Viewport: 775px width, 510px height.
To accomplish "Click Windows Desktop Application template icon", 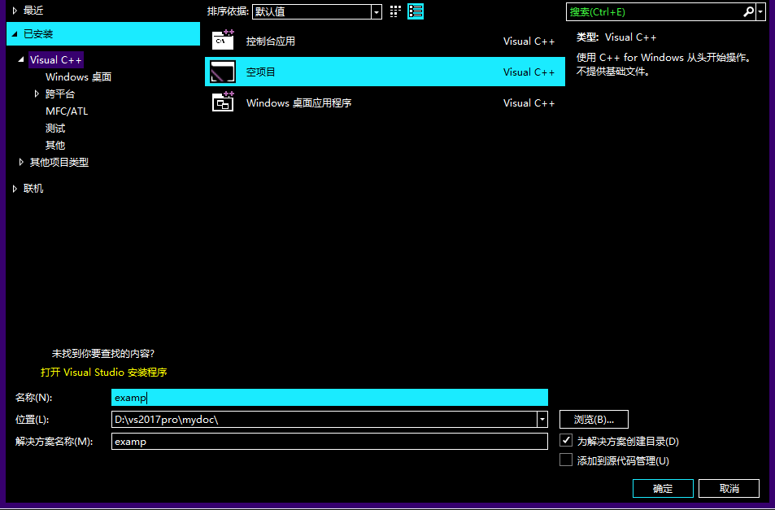I will coord(223,102).
